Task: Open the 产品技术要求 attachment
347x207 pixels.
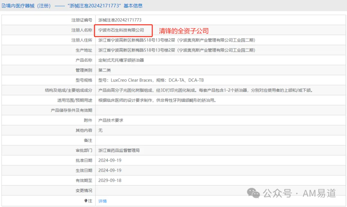Action: pos(111,120)
